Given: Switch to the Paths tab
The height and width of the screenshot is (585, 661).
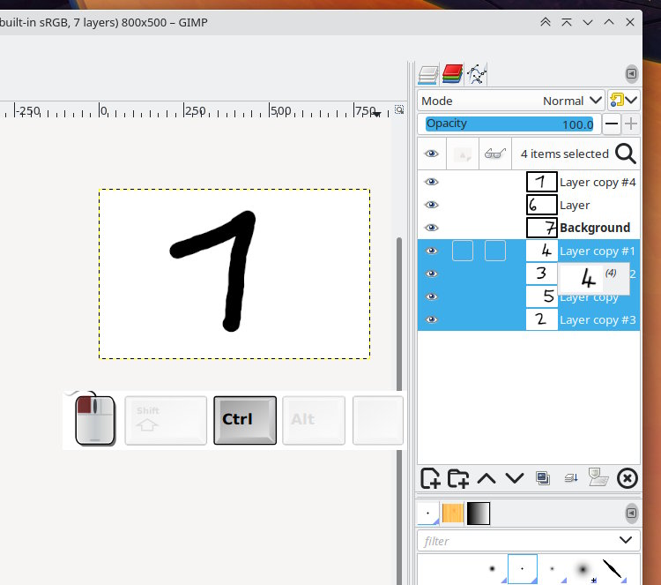Looking at the screenshot, I should point(476,74).
